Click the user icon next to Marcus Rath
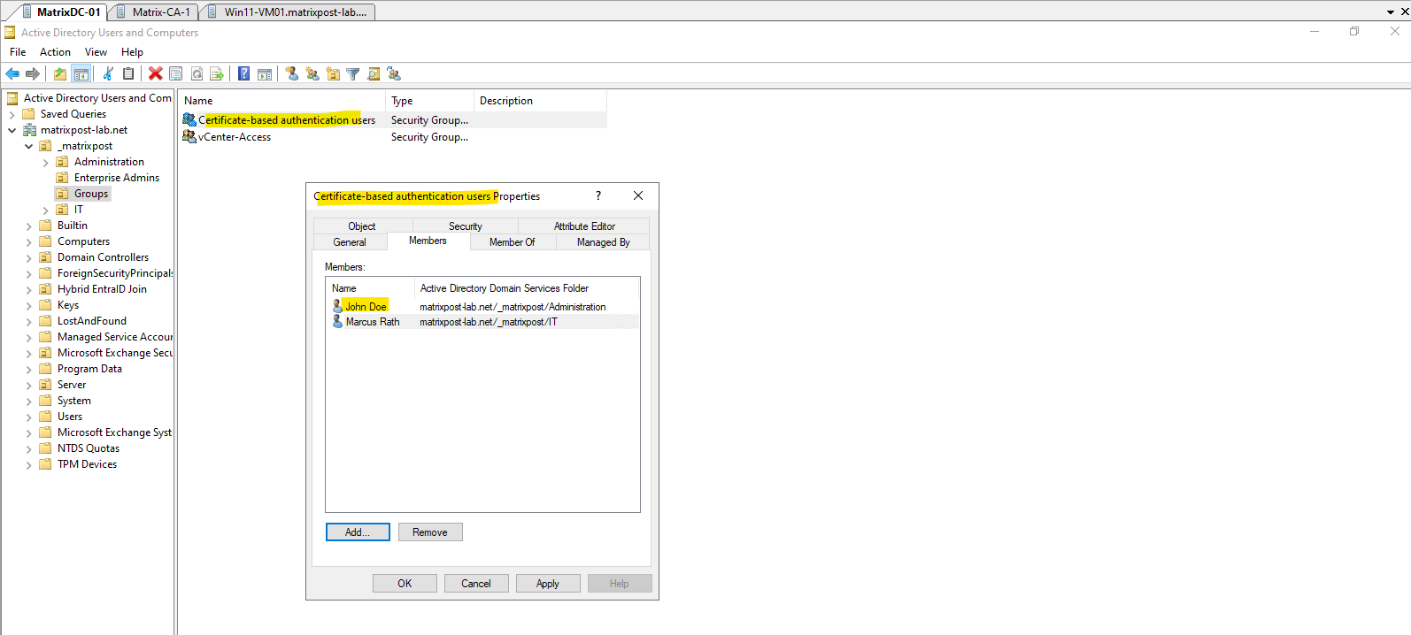Screen dimensions: 1411x635 (x=337, y=321)
